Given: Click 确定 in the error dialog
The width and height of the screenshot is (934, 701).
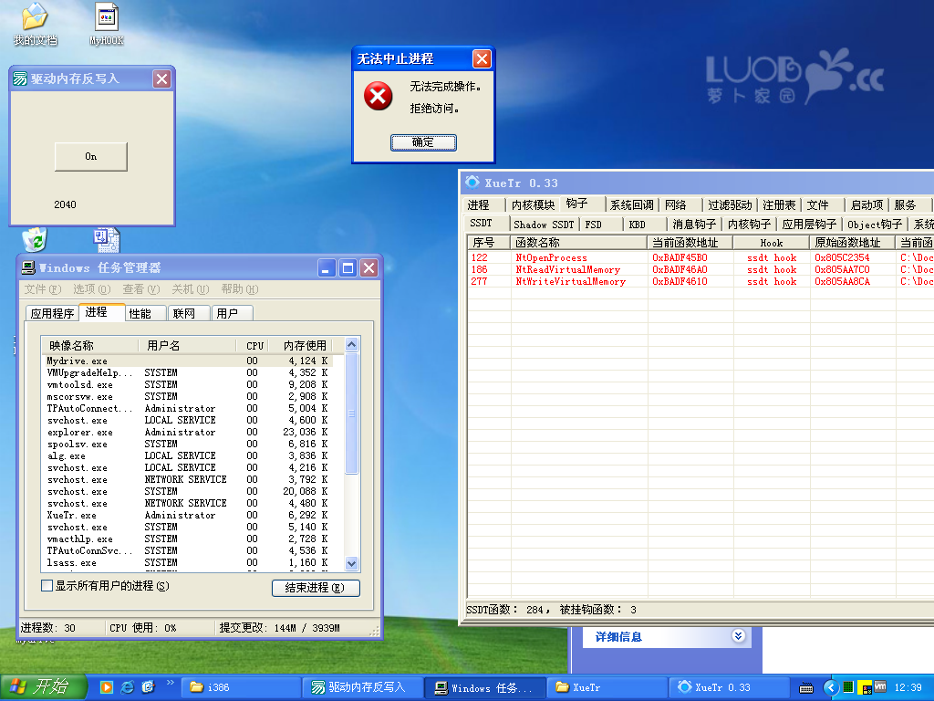Looking at the screenshot, I should (x=423, y=142).
